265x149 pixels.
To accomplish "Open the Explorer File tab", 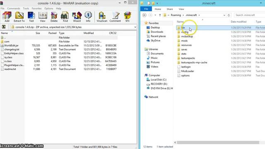I will pos(146,9).
